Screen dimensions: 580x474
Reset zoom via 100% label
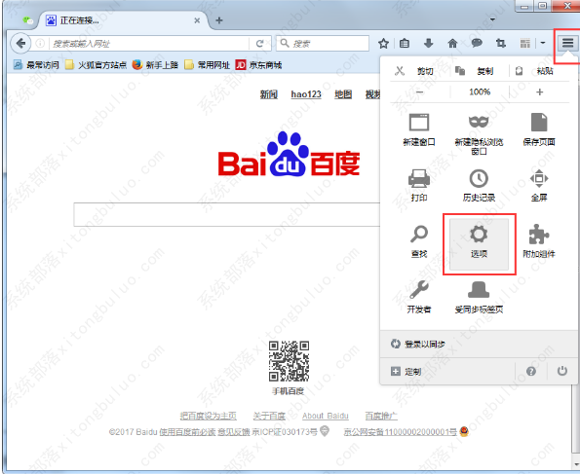tap(480, 92)
